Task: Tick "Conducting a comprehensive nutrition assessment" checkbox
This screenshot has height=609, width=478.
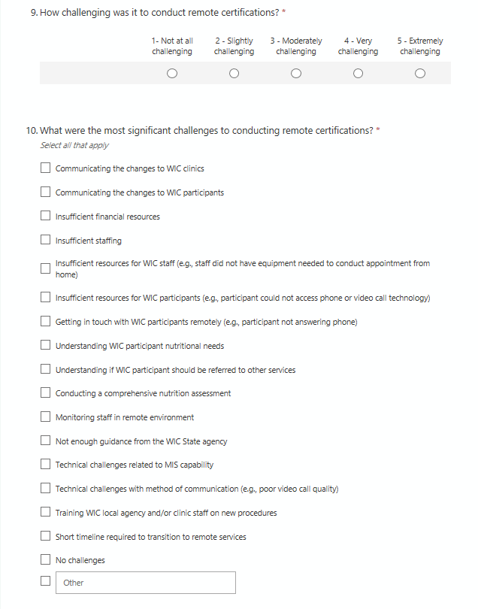Action: (x=46, y=393)
